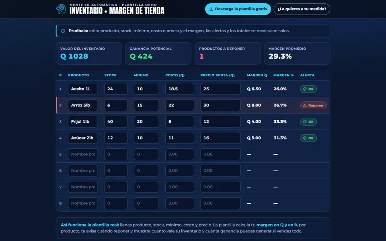Click the PRECIO VENTA (Q) column header
386x241 pixels.
[x=218, y=75]
